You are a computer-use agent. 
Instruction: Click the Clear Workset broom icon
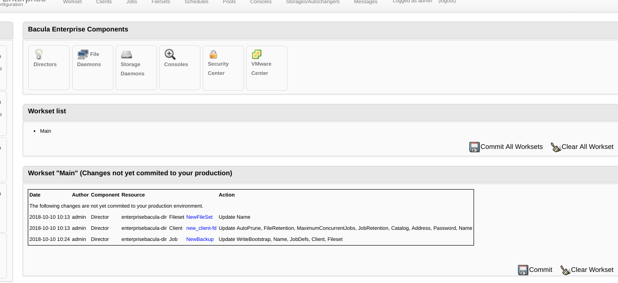[x=565, y=270]
